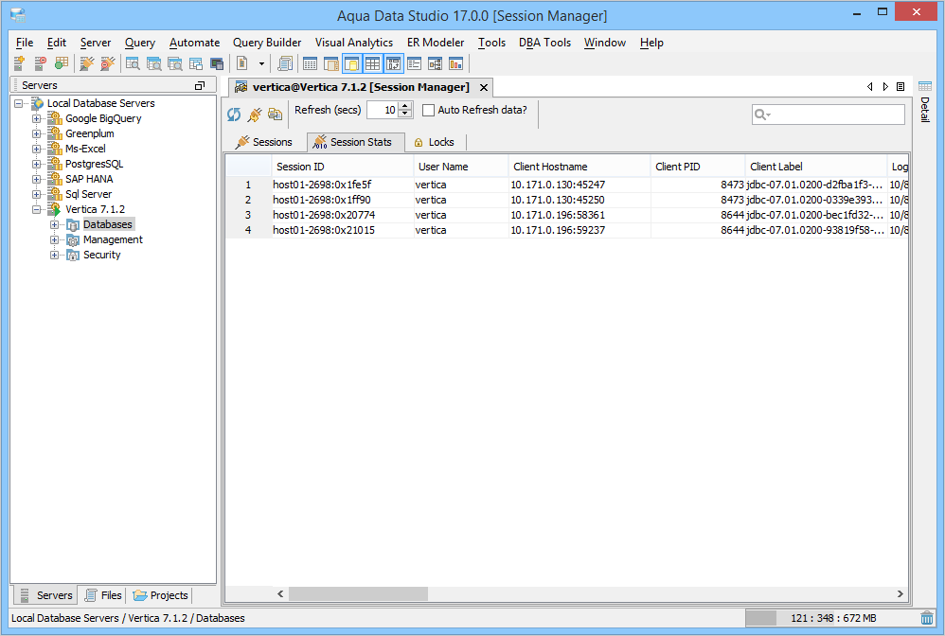Click the tree diagram toolbar icon
The width and height of the screenshot is (945, 636).
tap(436, 63)
